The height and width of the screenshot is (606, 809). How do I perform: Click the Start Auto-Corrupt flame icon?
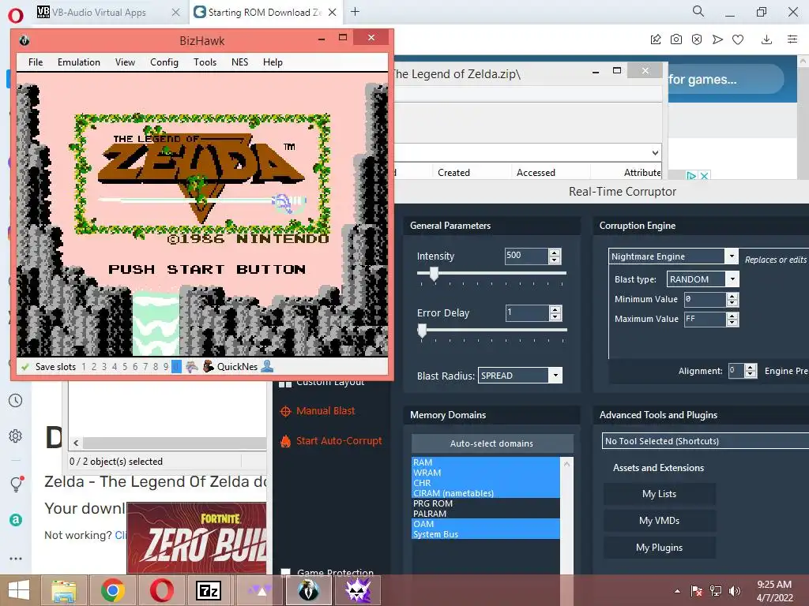tap(285, 441)
